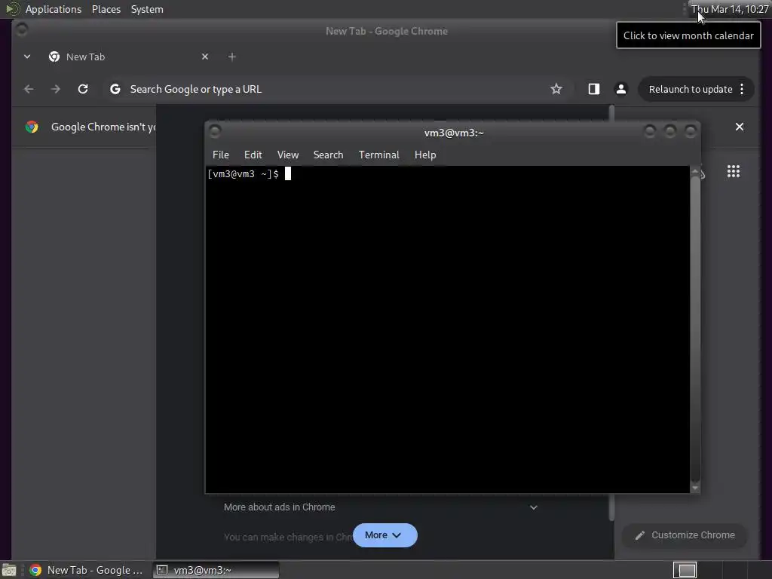Open the Applications menu in the top panel
This screenshot has width=772, height=579.
coord(54,9)
